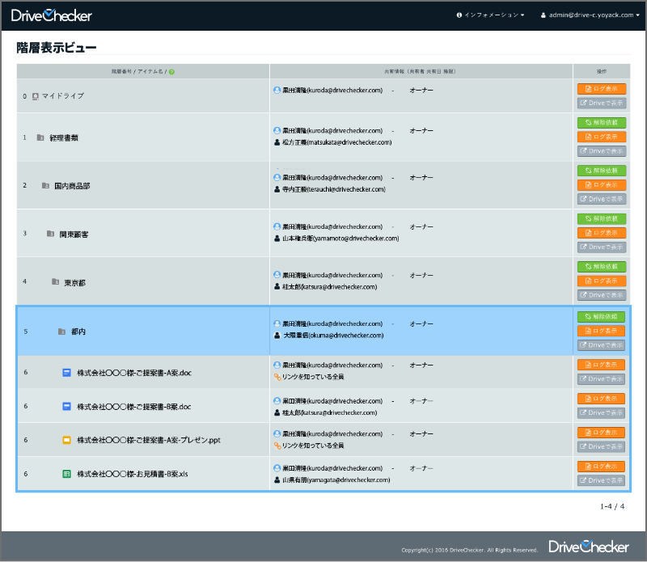Select file 株式会社〇〇〇様-お見積書-B案.xls
Image resolution: width=647 pixels, height=562 pixels.
point(133,474)
